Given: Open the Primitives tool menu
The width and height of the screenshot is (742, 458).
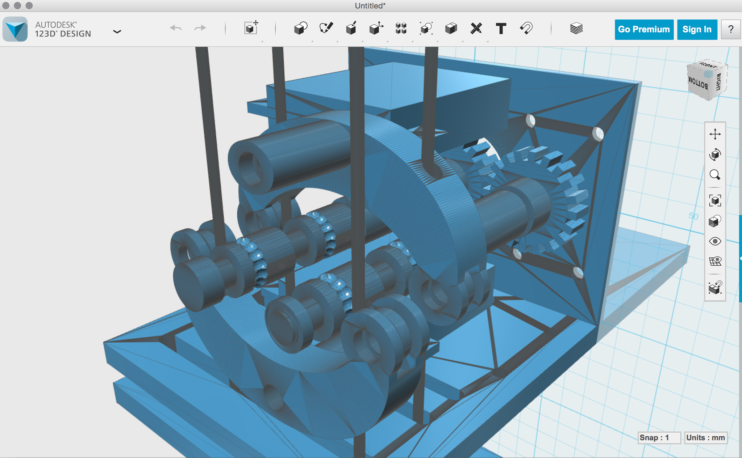Looking at the screenshot, I should click(300, 28).
